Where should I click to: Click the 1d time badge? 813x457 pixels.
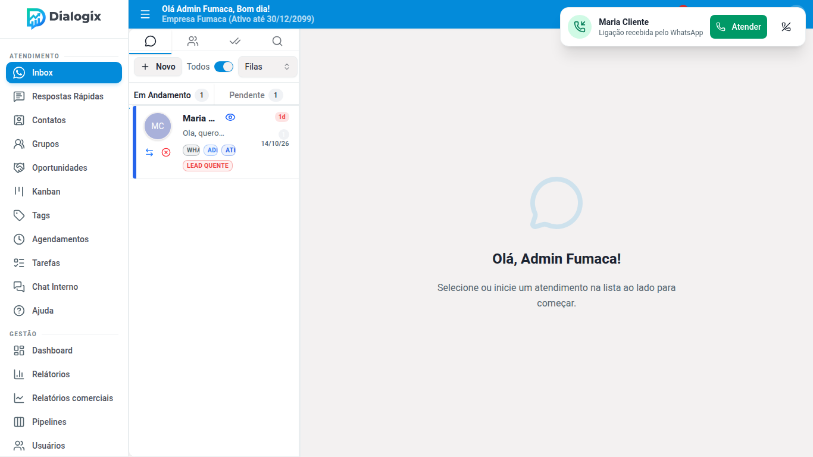[x=282, y=117]
